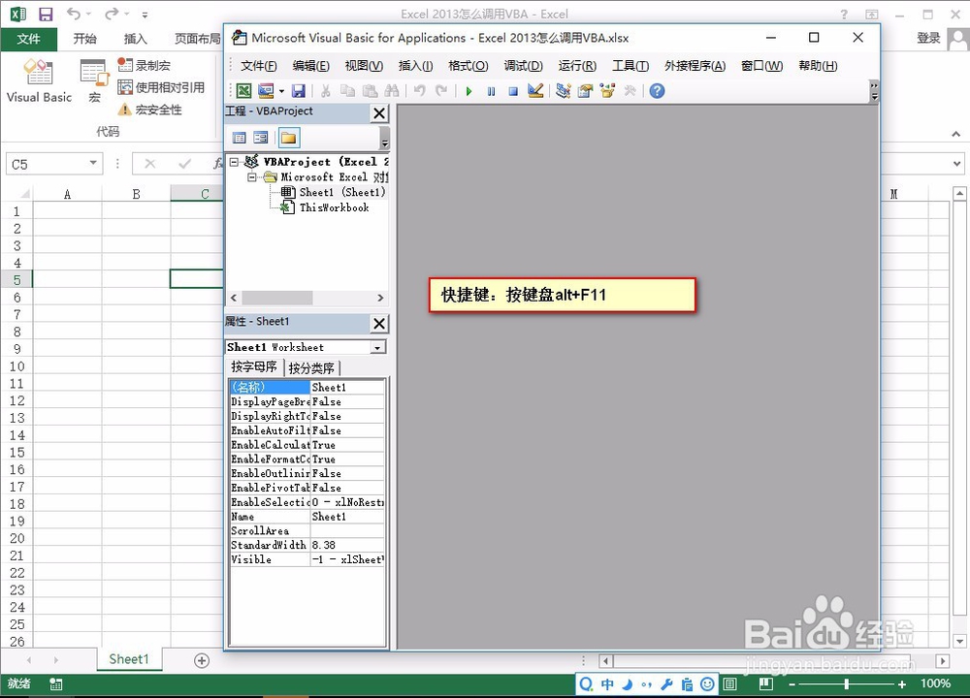Click the Break pause button

[x=491, y=91]
